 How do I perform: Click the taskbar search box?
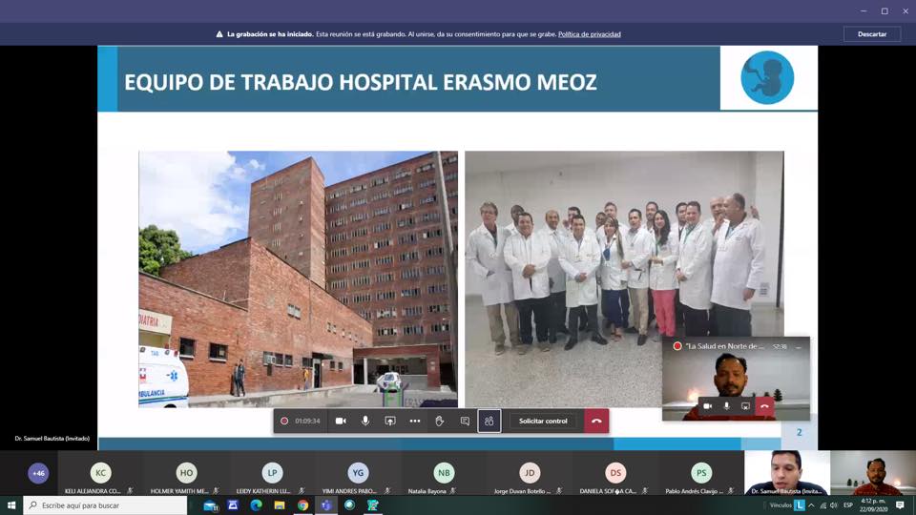point(105,505)
